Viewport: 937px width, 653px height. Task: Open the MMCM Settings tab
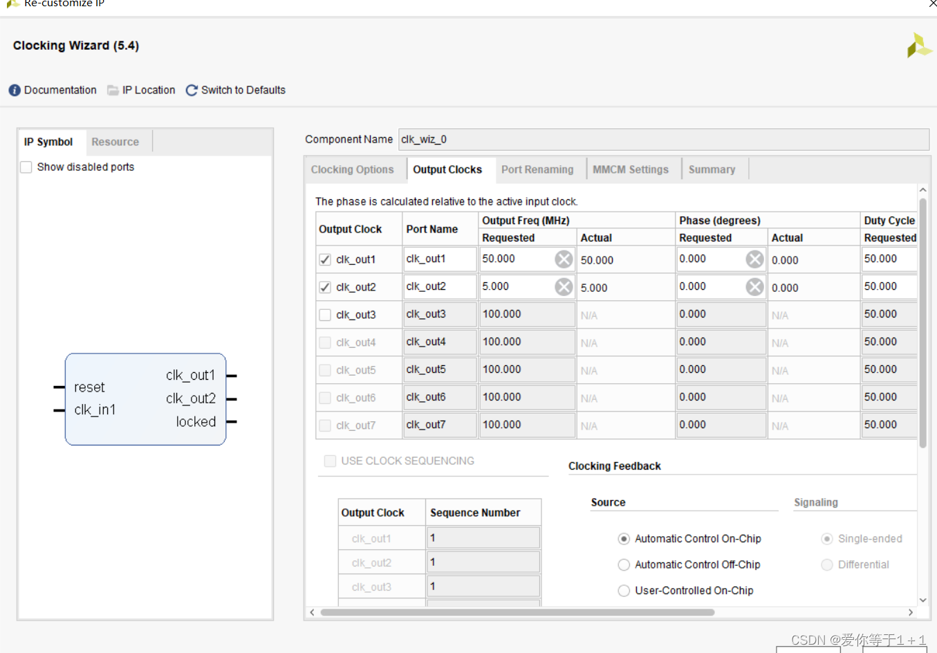(x=631, y=170)
